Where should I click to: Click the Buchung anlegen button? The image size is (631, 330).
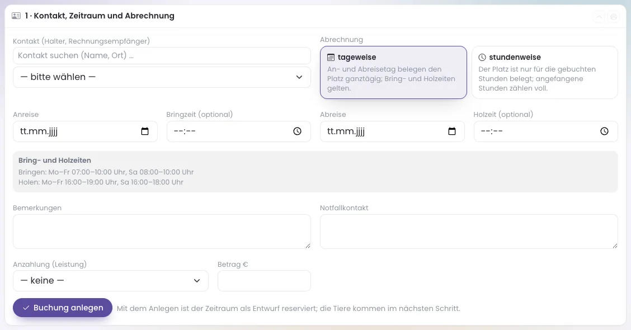(x=63, y=308)
